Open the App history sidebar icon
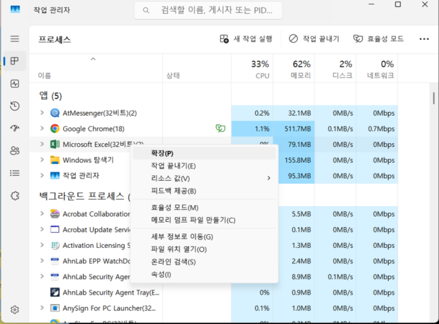 click(x=15, y=106)
